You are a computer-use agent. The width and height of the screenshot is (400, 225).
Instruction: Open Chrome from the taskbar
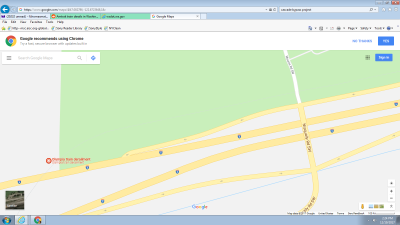coord(37,220)
